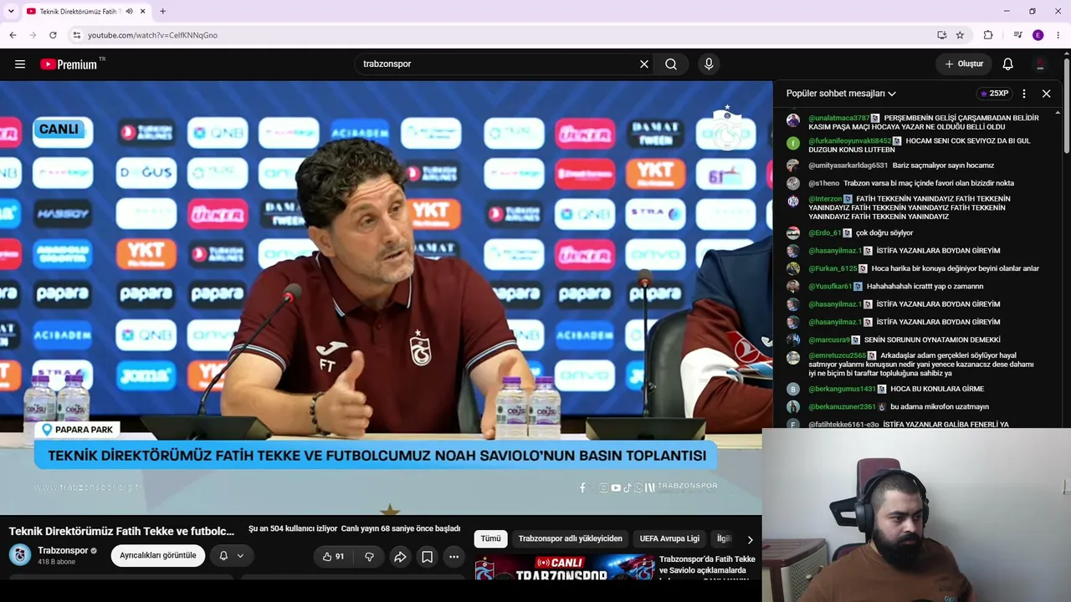Image resolution: width=1071 pixels, height=602 pixels.
Task: Click the video title below the player
Action: [122, 531]
